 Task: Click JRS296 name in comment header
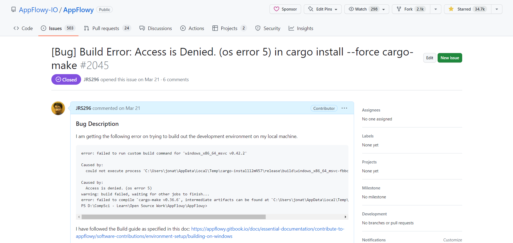pos(84,108)
